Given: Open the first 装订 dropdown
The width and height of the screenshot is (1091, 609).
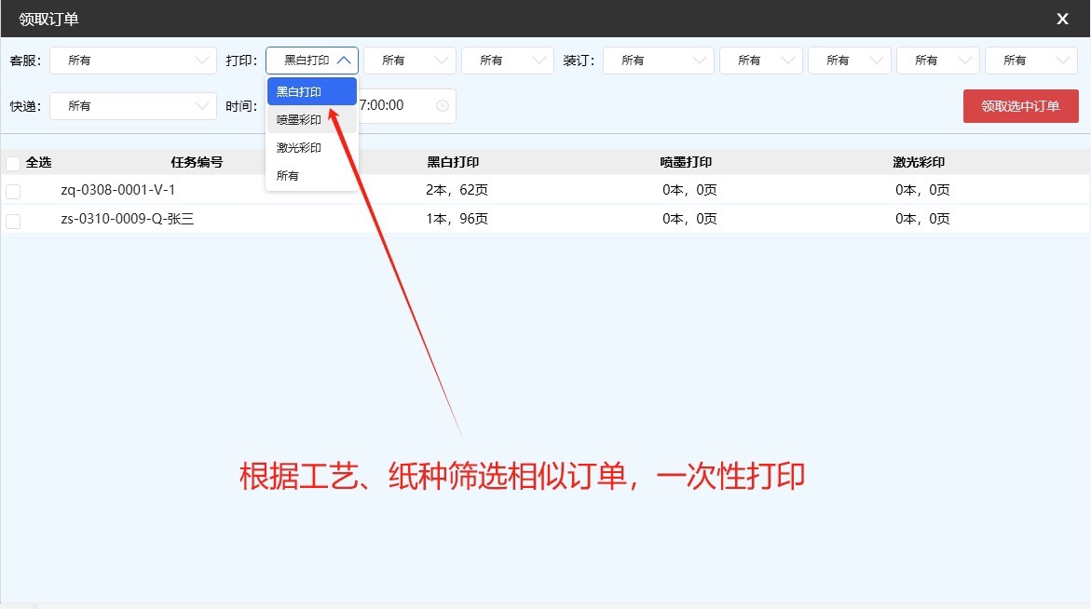Looking at the screenshot, I should 658,61.
